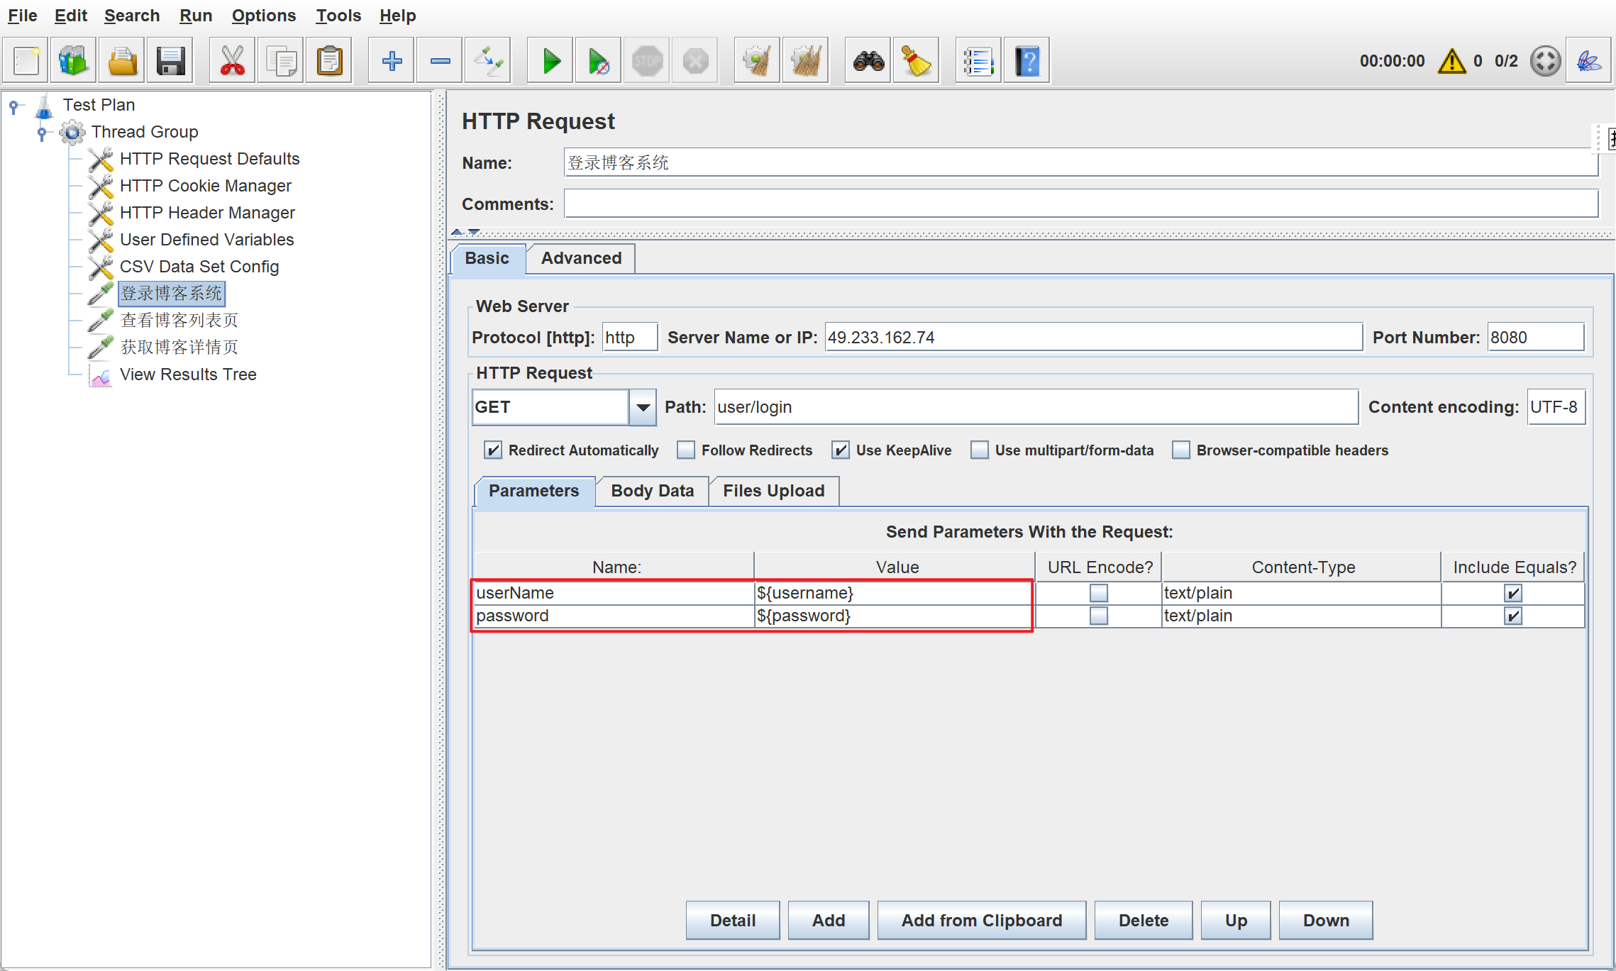The height and width of the screenshot is (971, 1616).
Task: Collapse the Thread Group tree node
Action: pyautogui.click(x=42, y=132)
